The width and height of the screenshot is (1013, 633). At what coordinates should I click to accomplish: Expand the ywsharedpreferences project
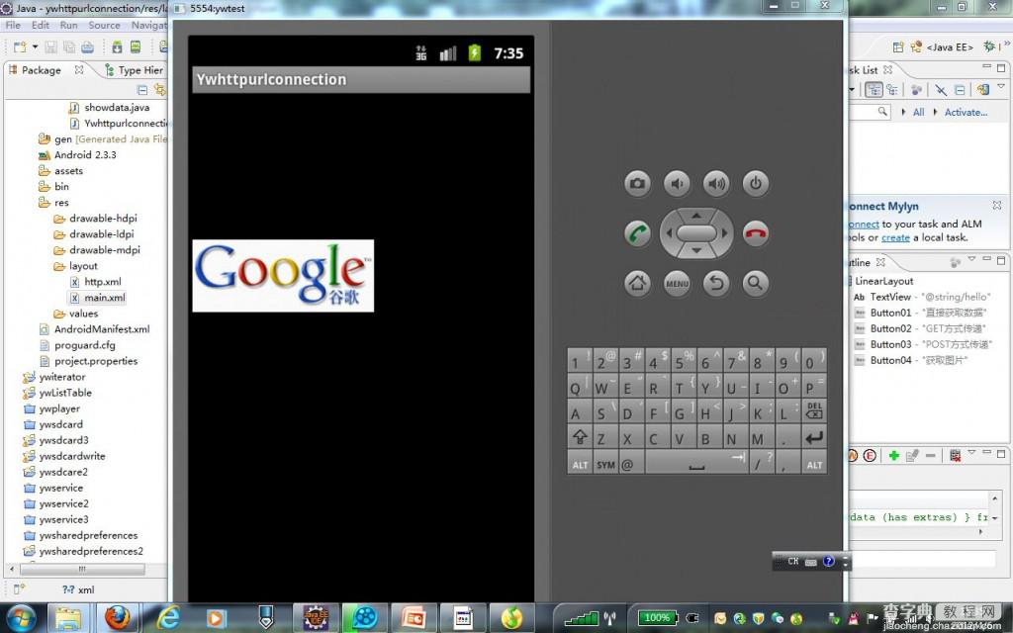point(88,535)
